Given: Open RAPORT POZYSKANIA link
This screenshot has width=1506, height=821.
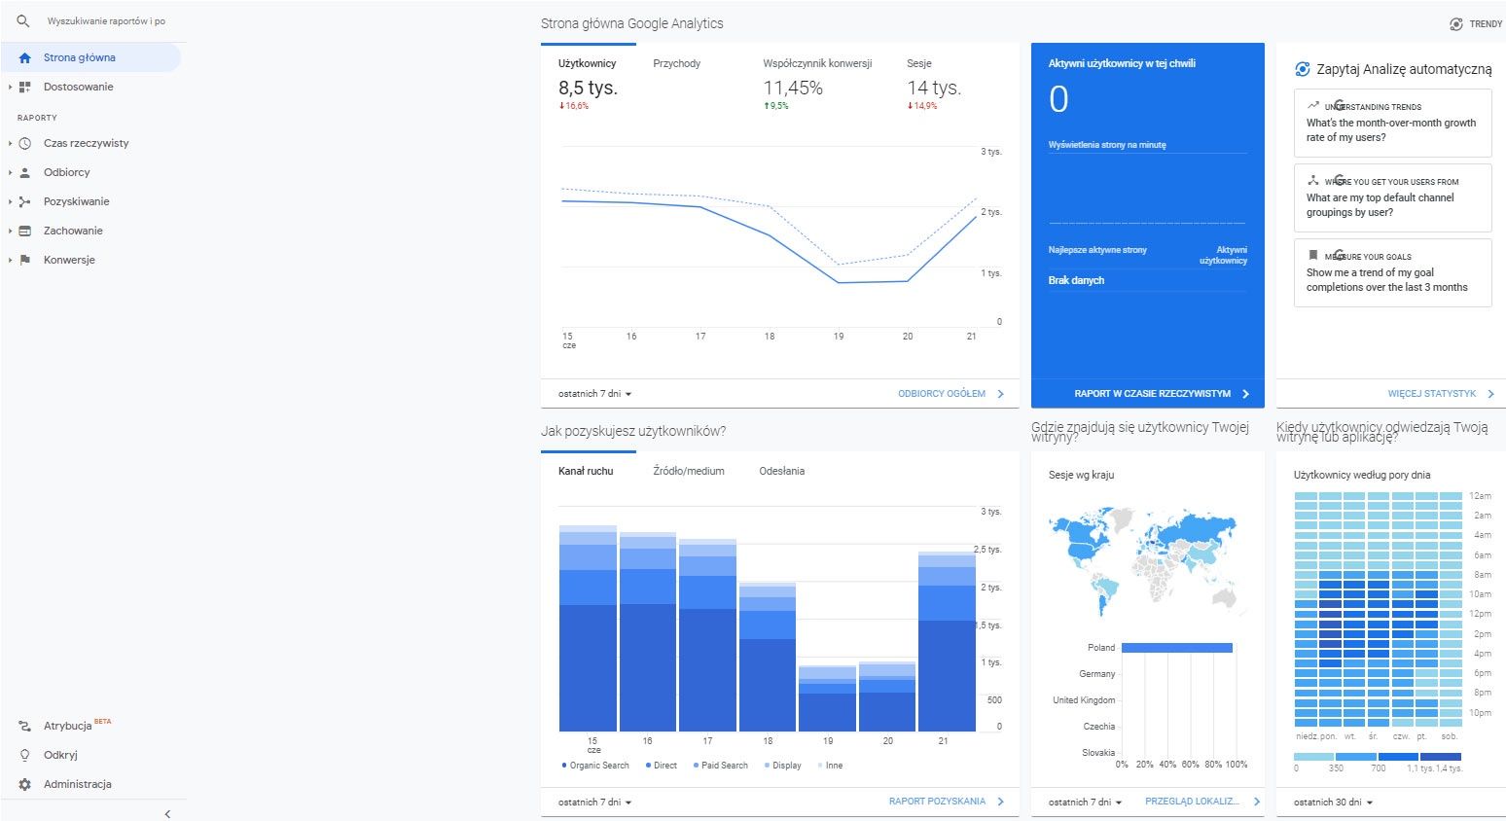Looking at the screenshot, I should tap(937, 802).
